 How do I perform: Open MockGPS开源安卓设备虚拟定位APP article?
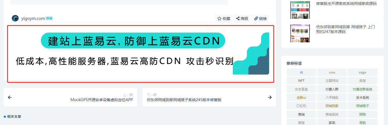pos(102,100)
